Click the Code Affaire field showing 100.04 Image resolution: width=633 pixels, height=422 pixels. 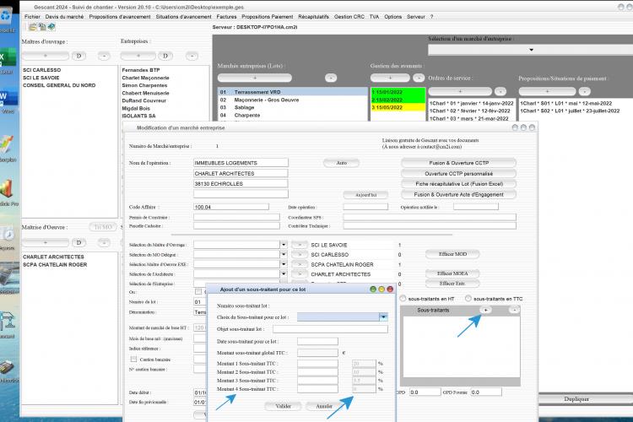pyautogui.click(x=231, y=207)
